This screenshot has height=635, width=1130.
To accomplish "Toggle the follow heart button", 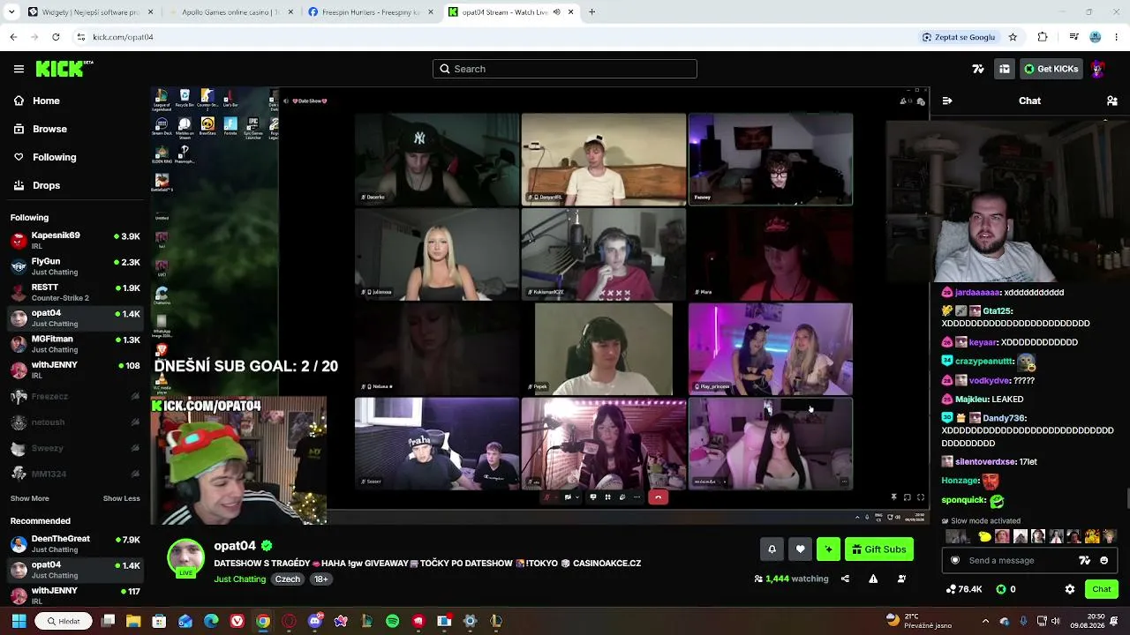I will point(800,549).
